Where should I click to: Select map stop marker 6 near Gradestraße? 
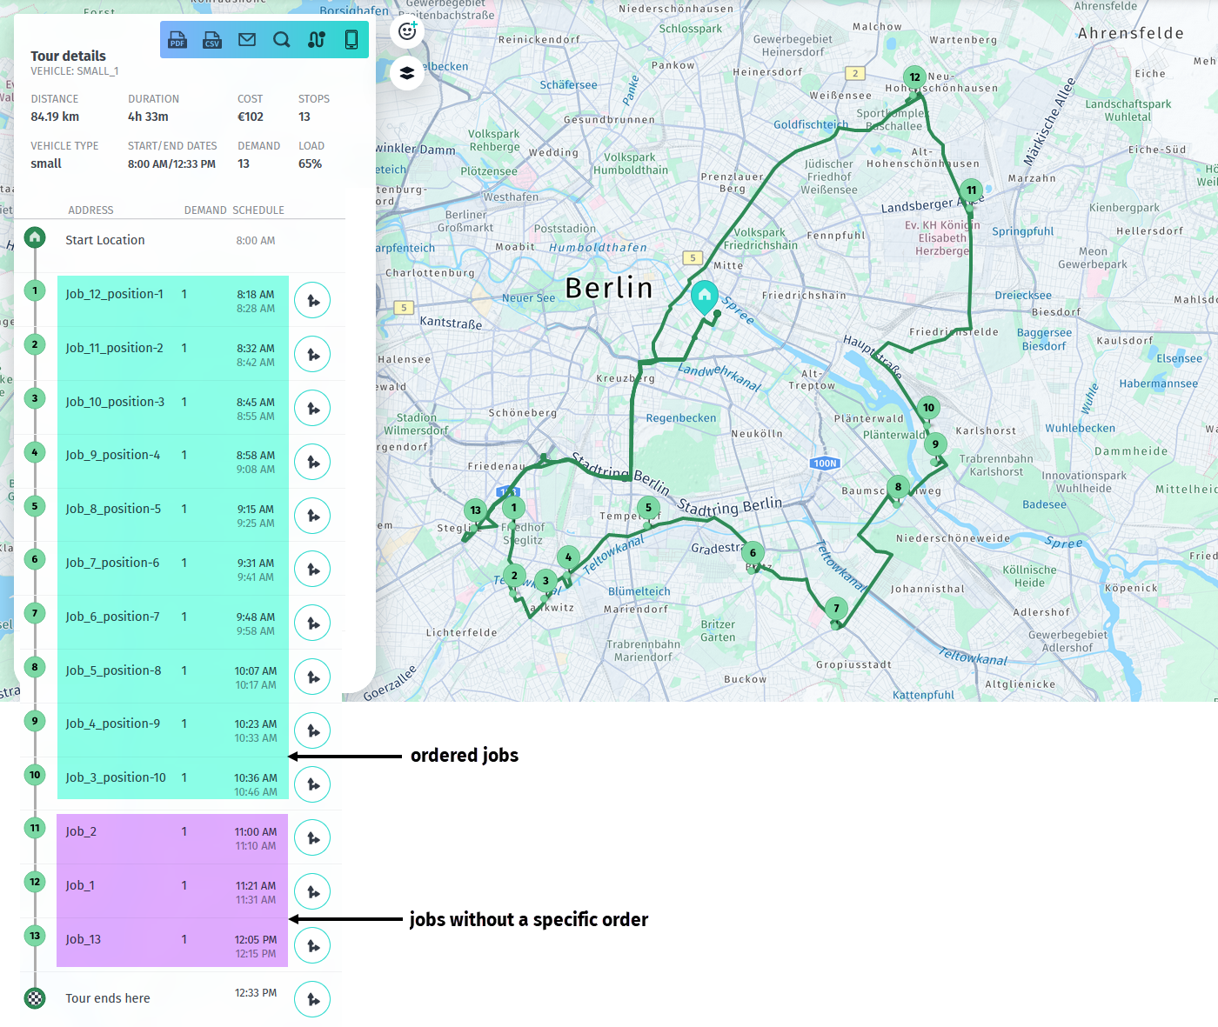(753, 553)
